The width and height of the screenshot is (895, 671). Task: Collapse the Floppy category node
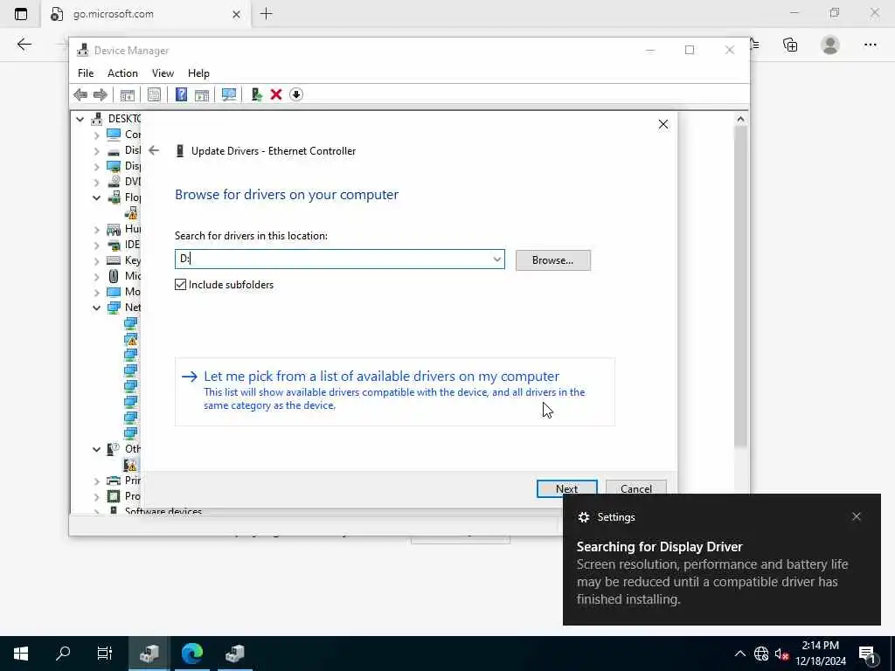tap(96, 197)
